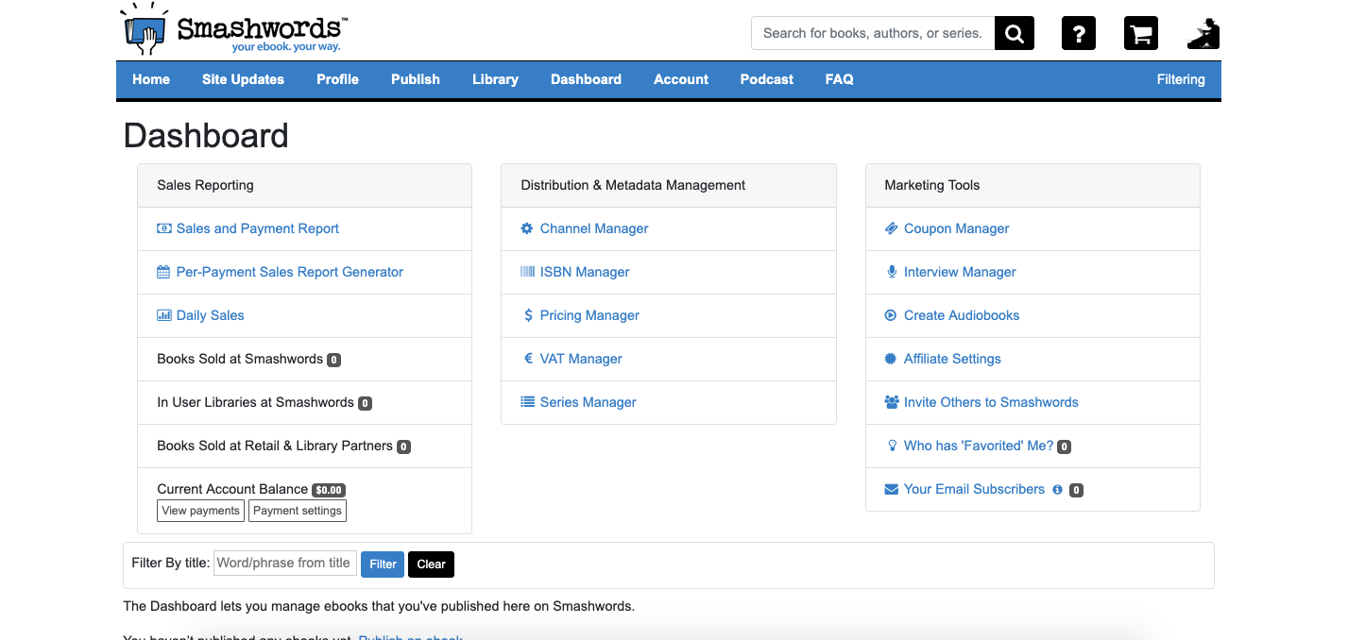Open Podcast in the navigation bar
The width and height of the screenshot is (1348, 640).
(767, 79)
